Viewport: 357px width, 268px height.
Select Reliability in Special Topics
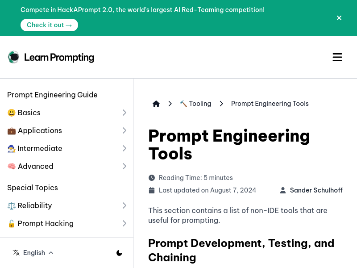pos(34,205)
